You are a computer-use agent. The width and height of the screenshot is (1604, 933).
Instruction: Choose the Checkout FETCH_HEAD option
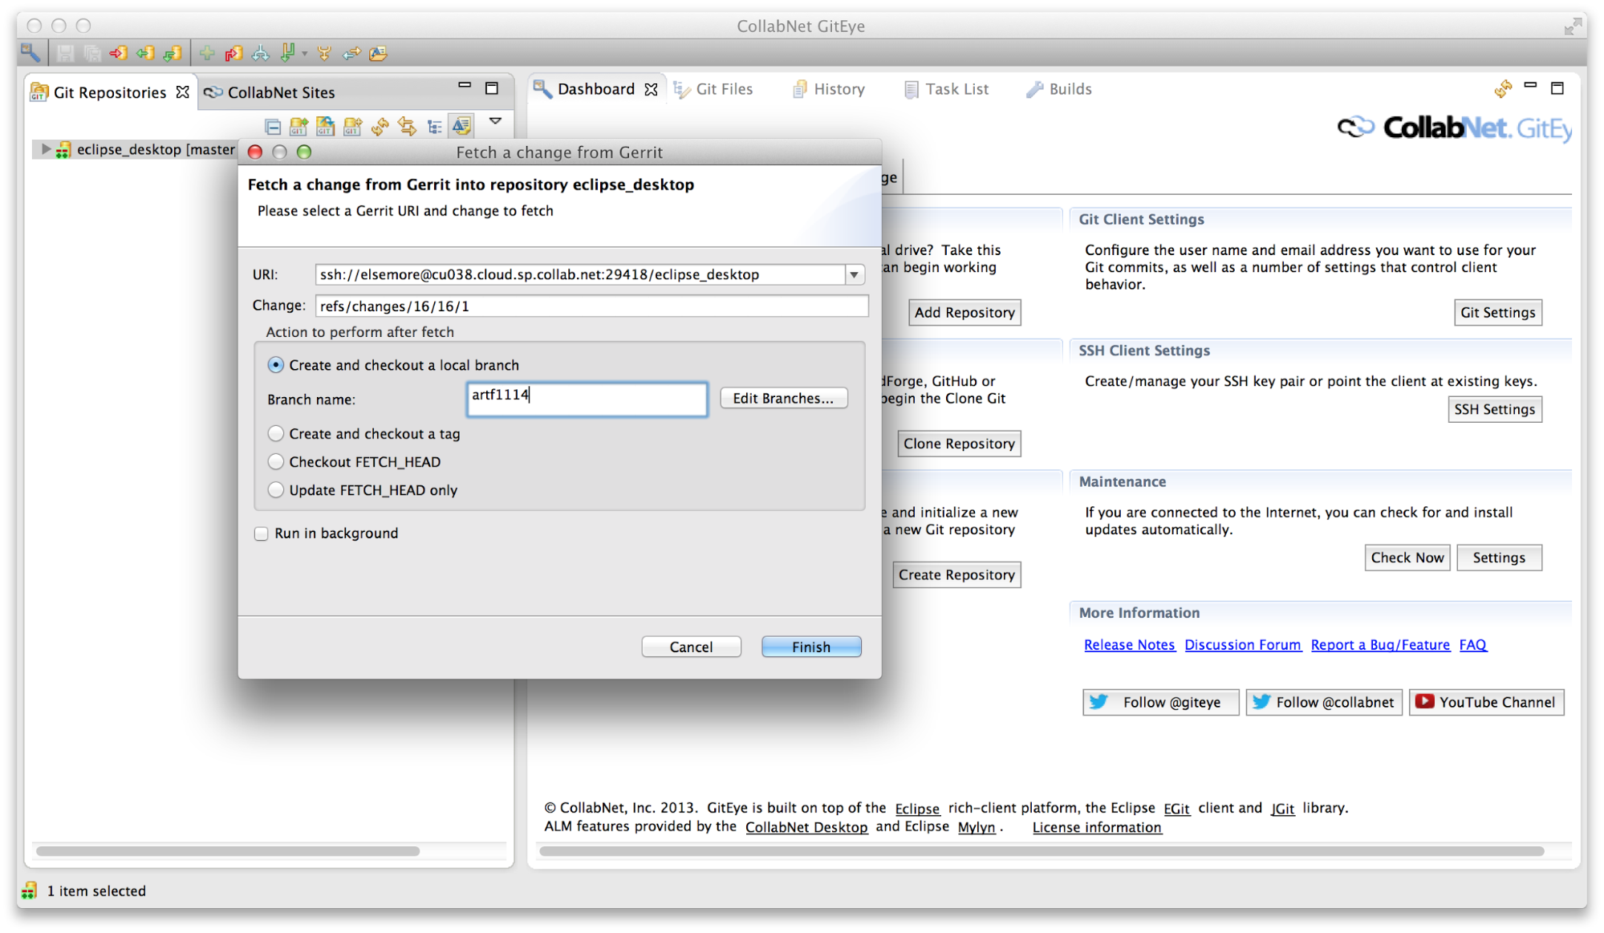click(x=276, y=461)
